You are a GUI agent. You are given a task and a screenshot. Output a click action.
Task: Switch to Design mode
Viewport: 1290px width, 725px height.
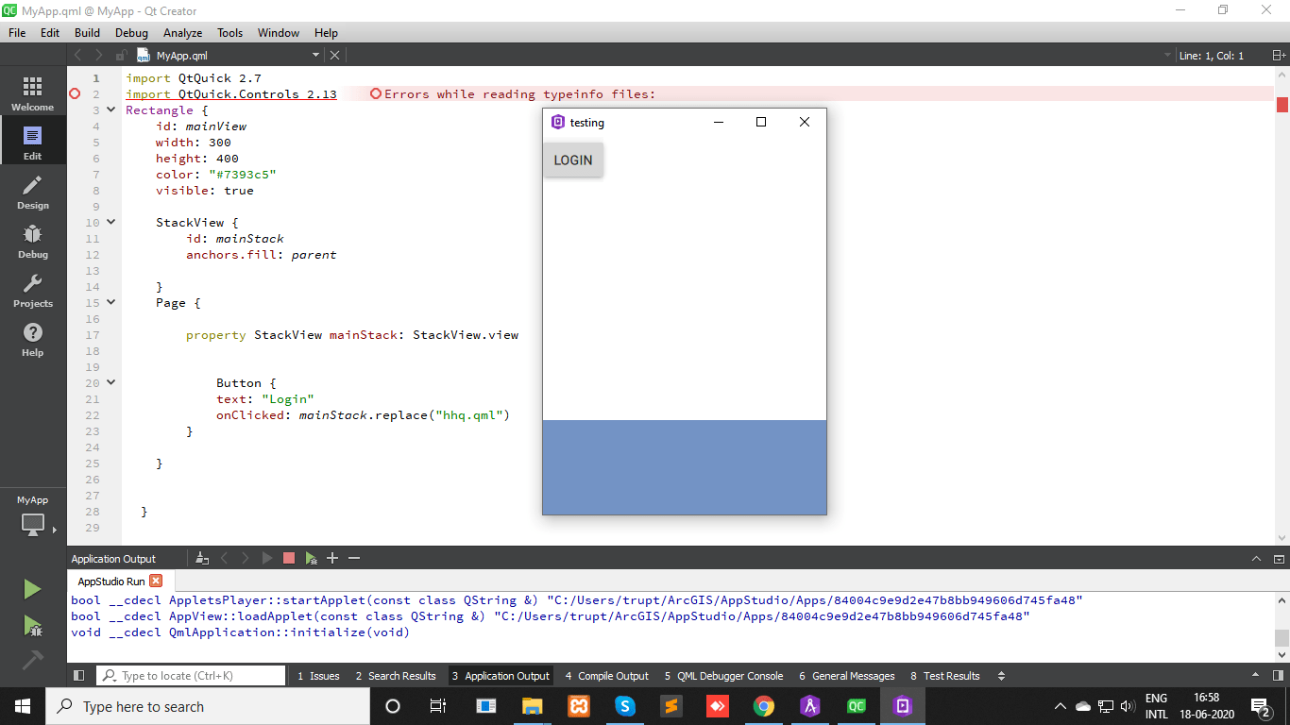(32, 193)
